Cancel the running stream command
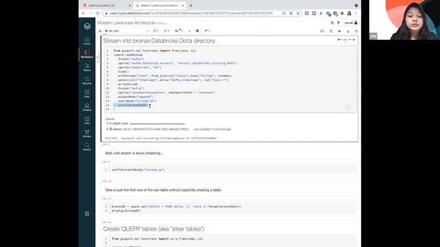 pos(110,119)
